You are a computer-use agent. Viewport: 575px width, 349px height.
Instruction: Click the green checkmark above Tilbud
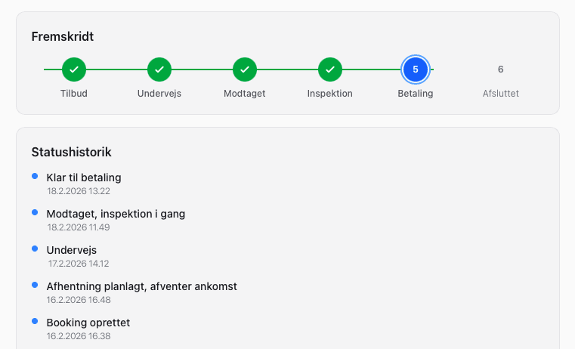pyautogui.click(x=74, y=69)
